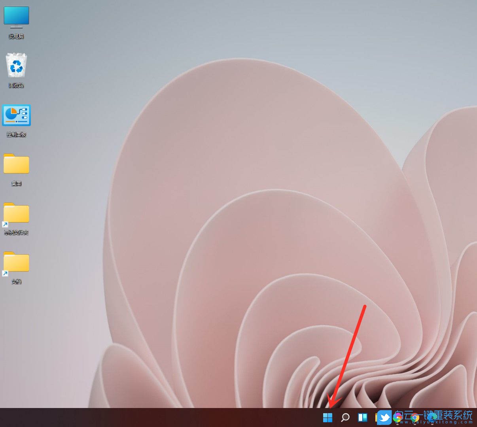Open the Start menu
477x427 pixels.
point(327,417)
